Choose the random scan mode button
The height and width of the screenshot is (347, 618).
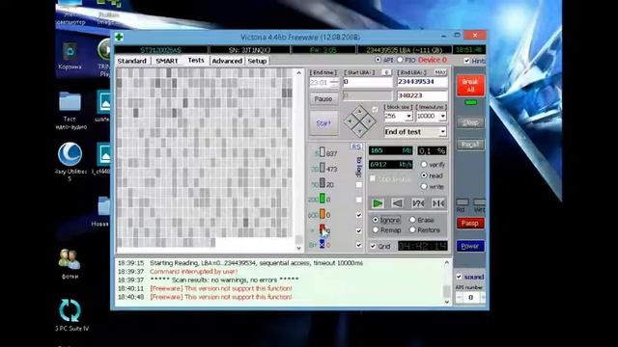[418, 203]
